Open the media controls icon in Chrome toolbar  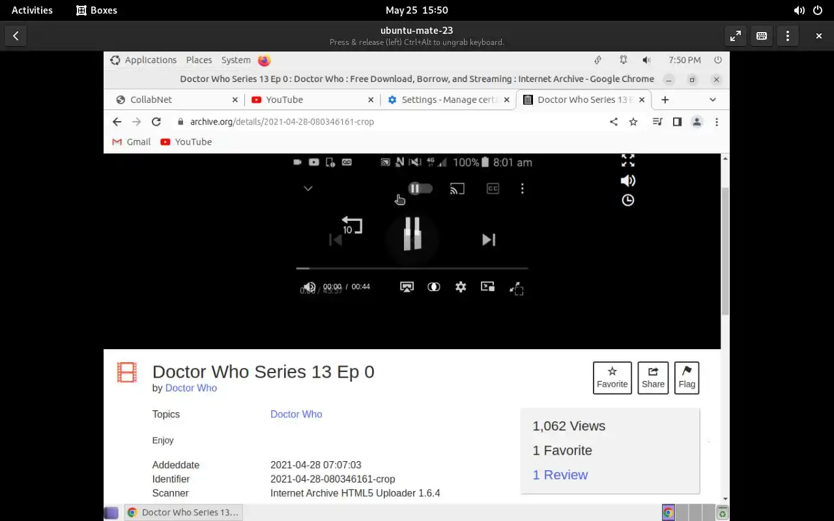(x=657, y=122)
